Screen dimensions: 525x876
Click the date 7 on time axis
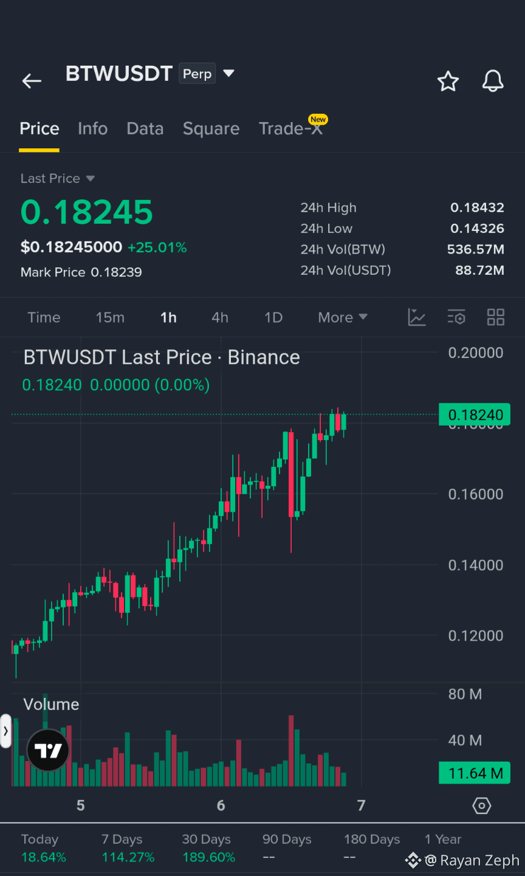pos(361,806)
